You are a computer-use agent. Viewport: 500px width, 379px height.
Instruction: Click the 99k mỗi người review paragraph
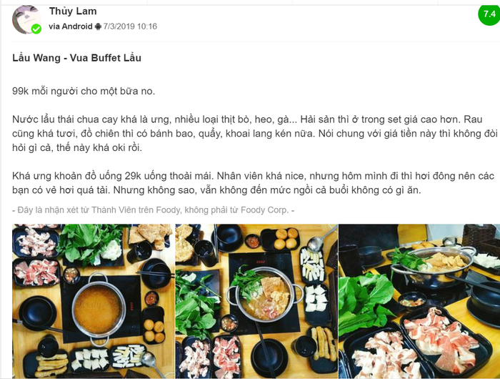84,92
